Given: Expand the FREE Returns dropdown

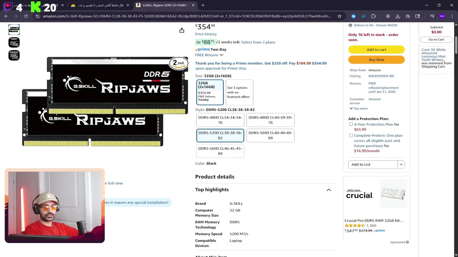Looking at the screenshot, I should click(x=209, y=55).
